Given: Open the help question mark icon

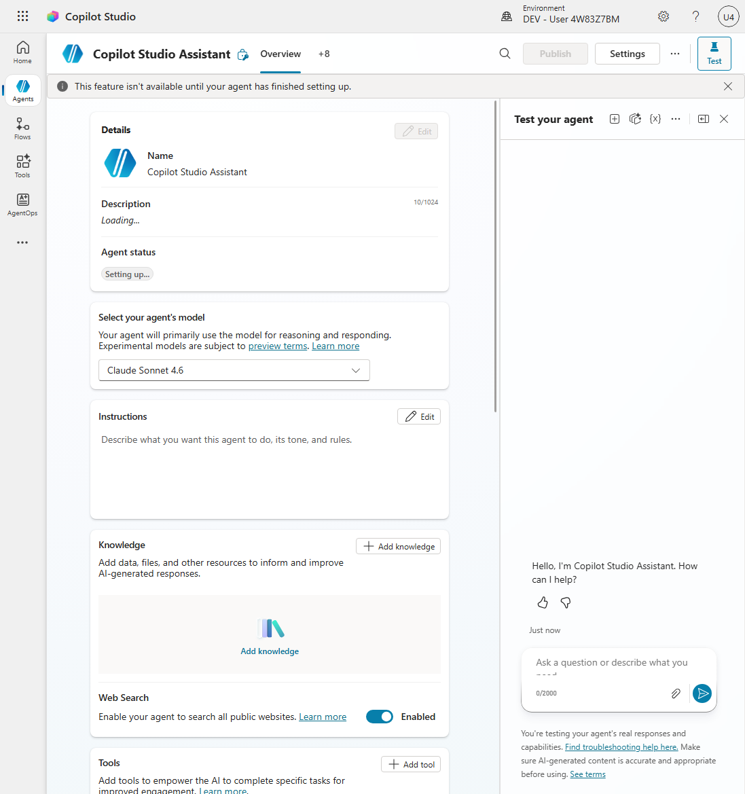Looking at the screenshot, I should tap(696, 17).
